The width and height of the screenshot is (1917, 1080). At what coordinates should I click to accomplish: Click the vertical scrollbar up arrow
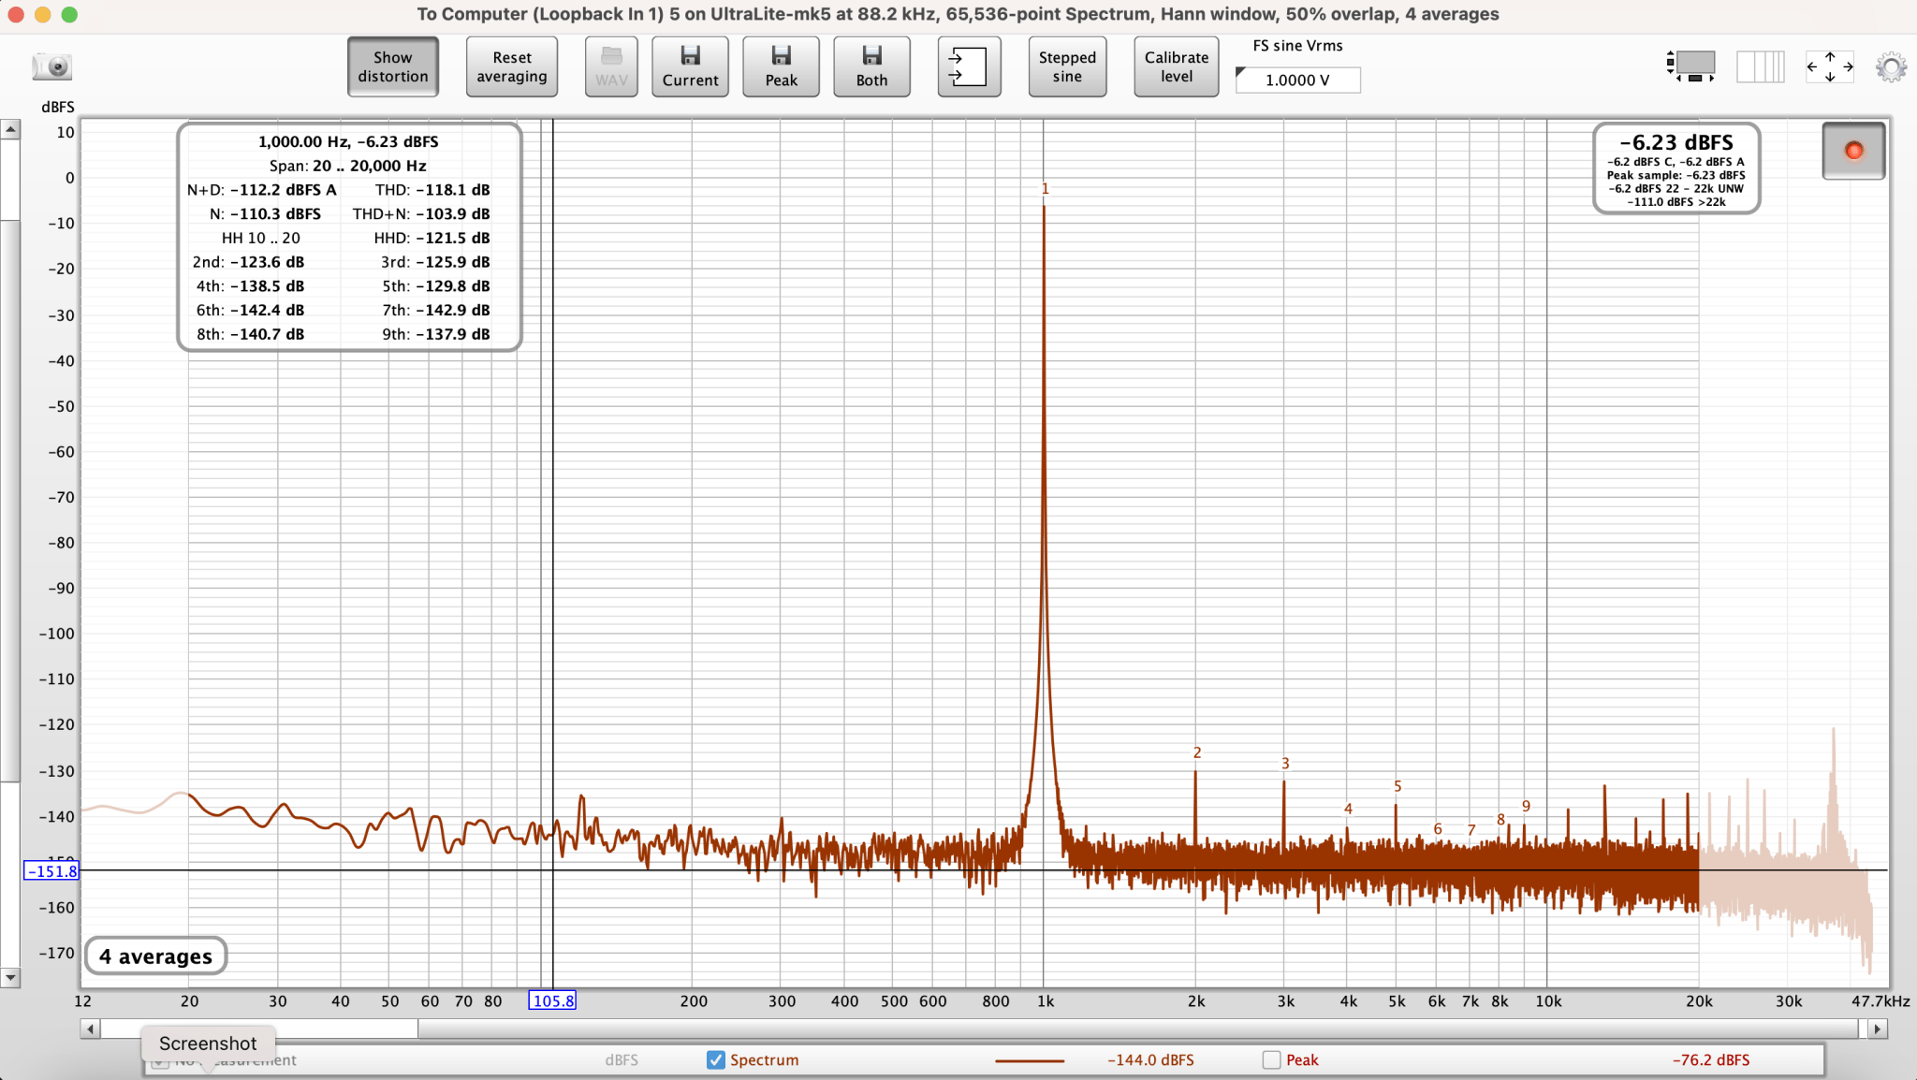point(10,129)
